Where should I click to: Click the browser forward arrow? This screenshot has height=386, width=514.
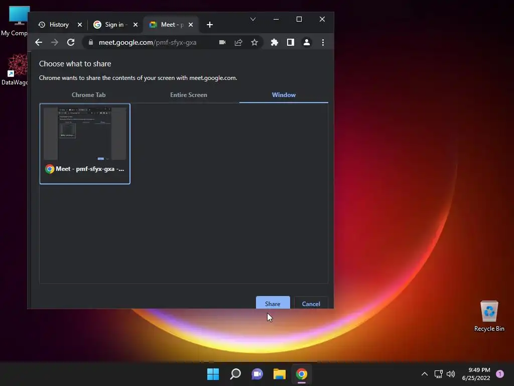(54, 42)
